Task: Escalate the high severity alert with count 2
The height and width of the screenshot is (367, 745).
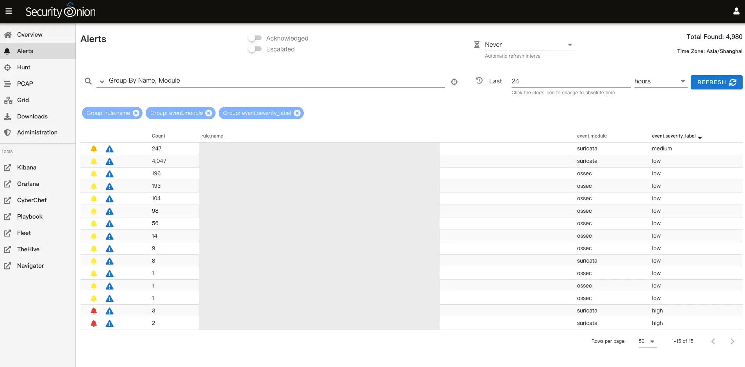Action: 110,323
